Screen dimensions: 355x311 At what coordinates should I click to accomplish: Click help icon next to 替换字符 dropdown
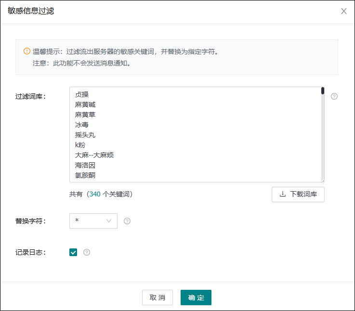click(127, 221)
